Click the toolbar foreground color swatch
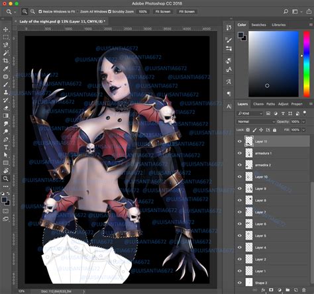The image size is (314, 294). coord(4,200)
